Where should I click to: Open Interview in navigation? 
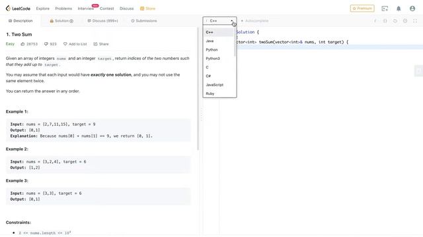(x=86, y=9)
